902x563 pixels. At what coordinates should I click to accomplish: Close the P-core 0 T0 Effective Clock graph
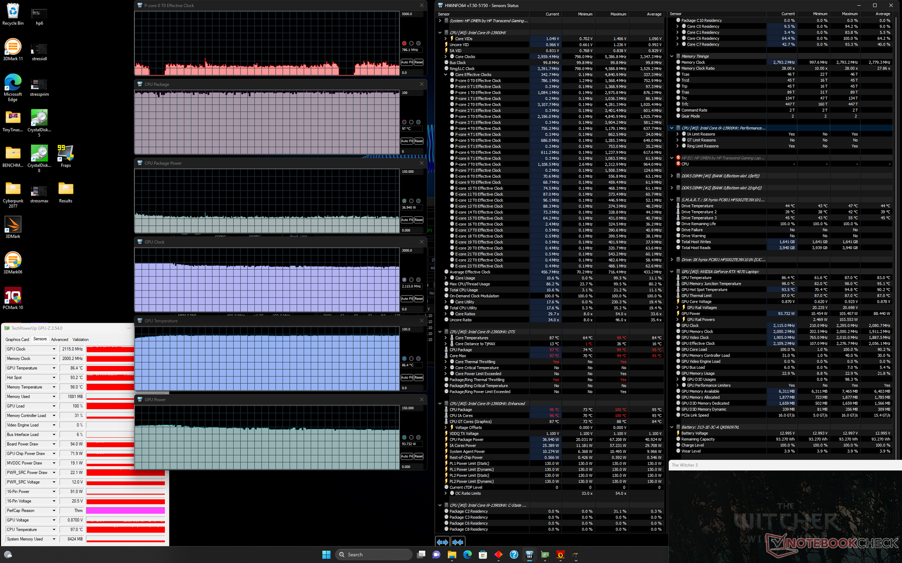[421, 6]
